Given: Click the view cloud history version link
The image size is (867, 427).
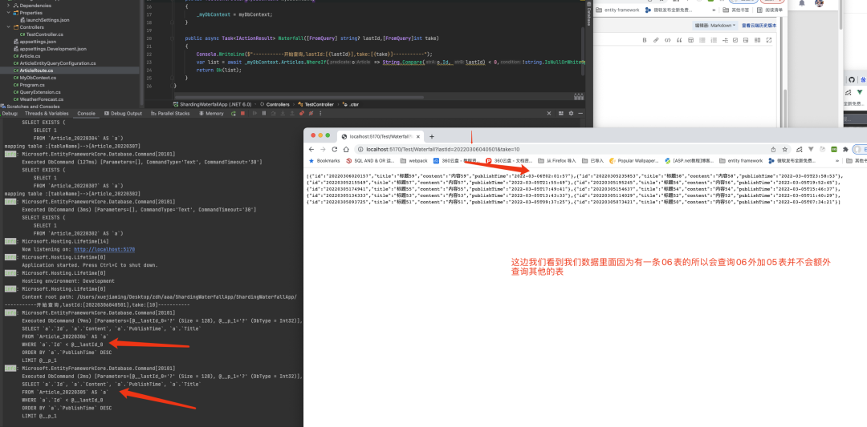Looking at the screenshot, I should [x=759, y=26].
